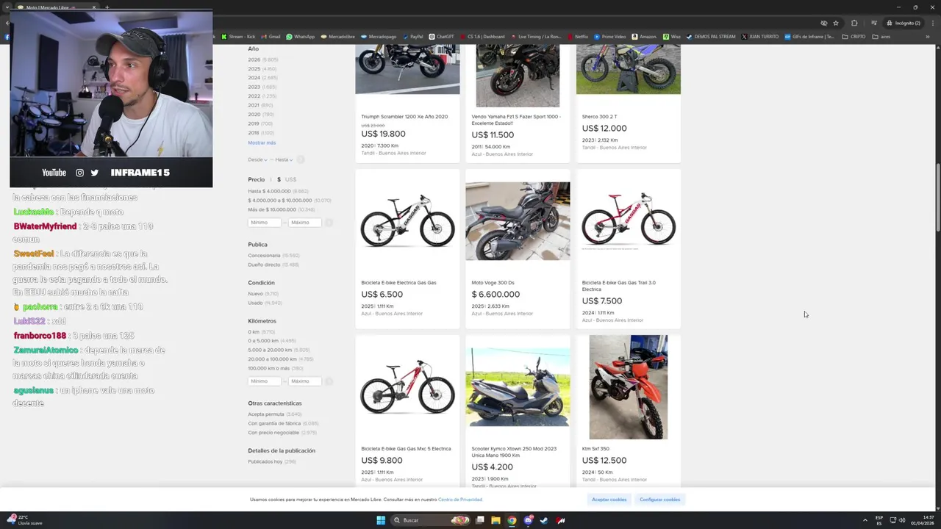Show more bookmarks with the overflow chevron
This screenshot has height=529, width=941.
(929, 37)
